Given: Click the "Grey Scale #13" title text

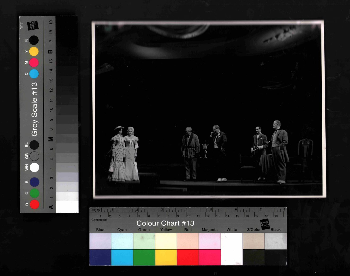Looking at the screenshot, I should (x=34, y=109).
